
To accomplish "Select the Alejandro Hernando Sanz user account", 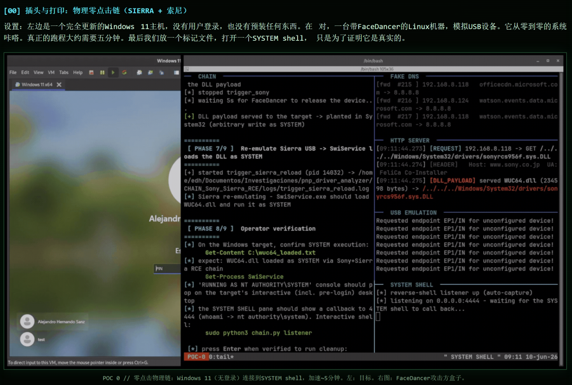I will (x=52, y=321).
